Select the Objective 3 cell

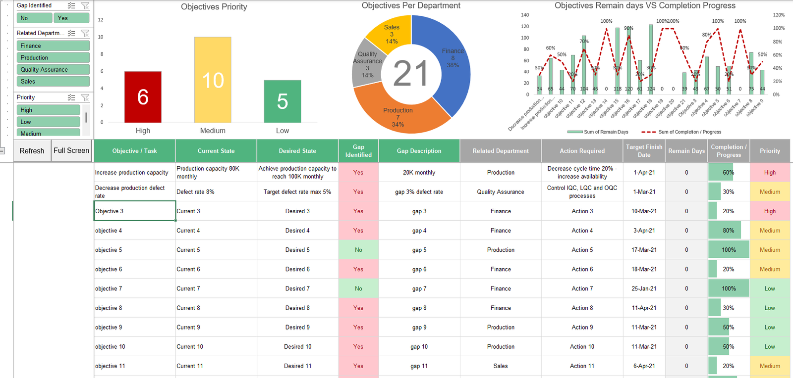point(134,211)
